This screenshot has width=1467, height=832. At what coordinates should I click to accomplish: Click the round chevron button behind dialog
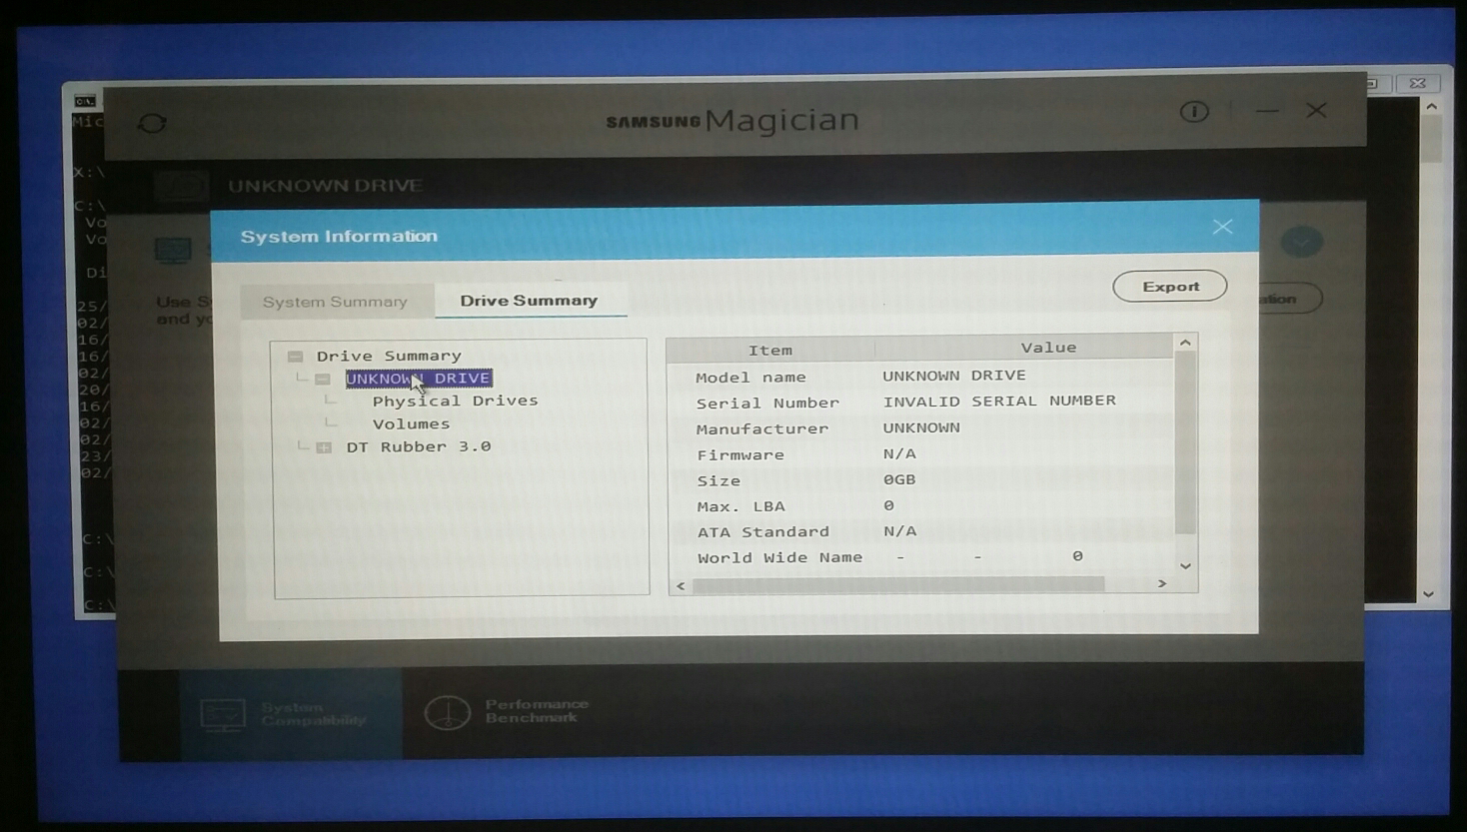point(1301,242)
